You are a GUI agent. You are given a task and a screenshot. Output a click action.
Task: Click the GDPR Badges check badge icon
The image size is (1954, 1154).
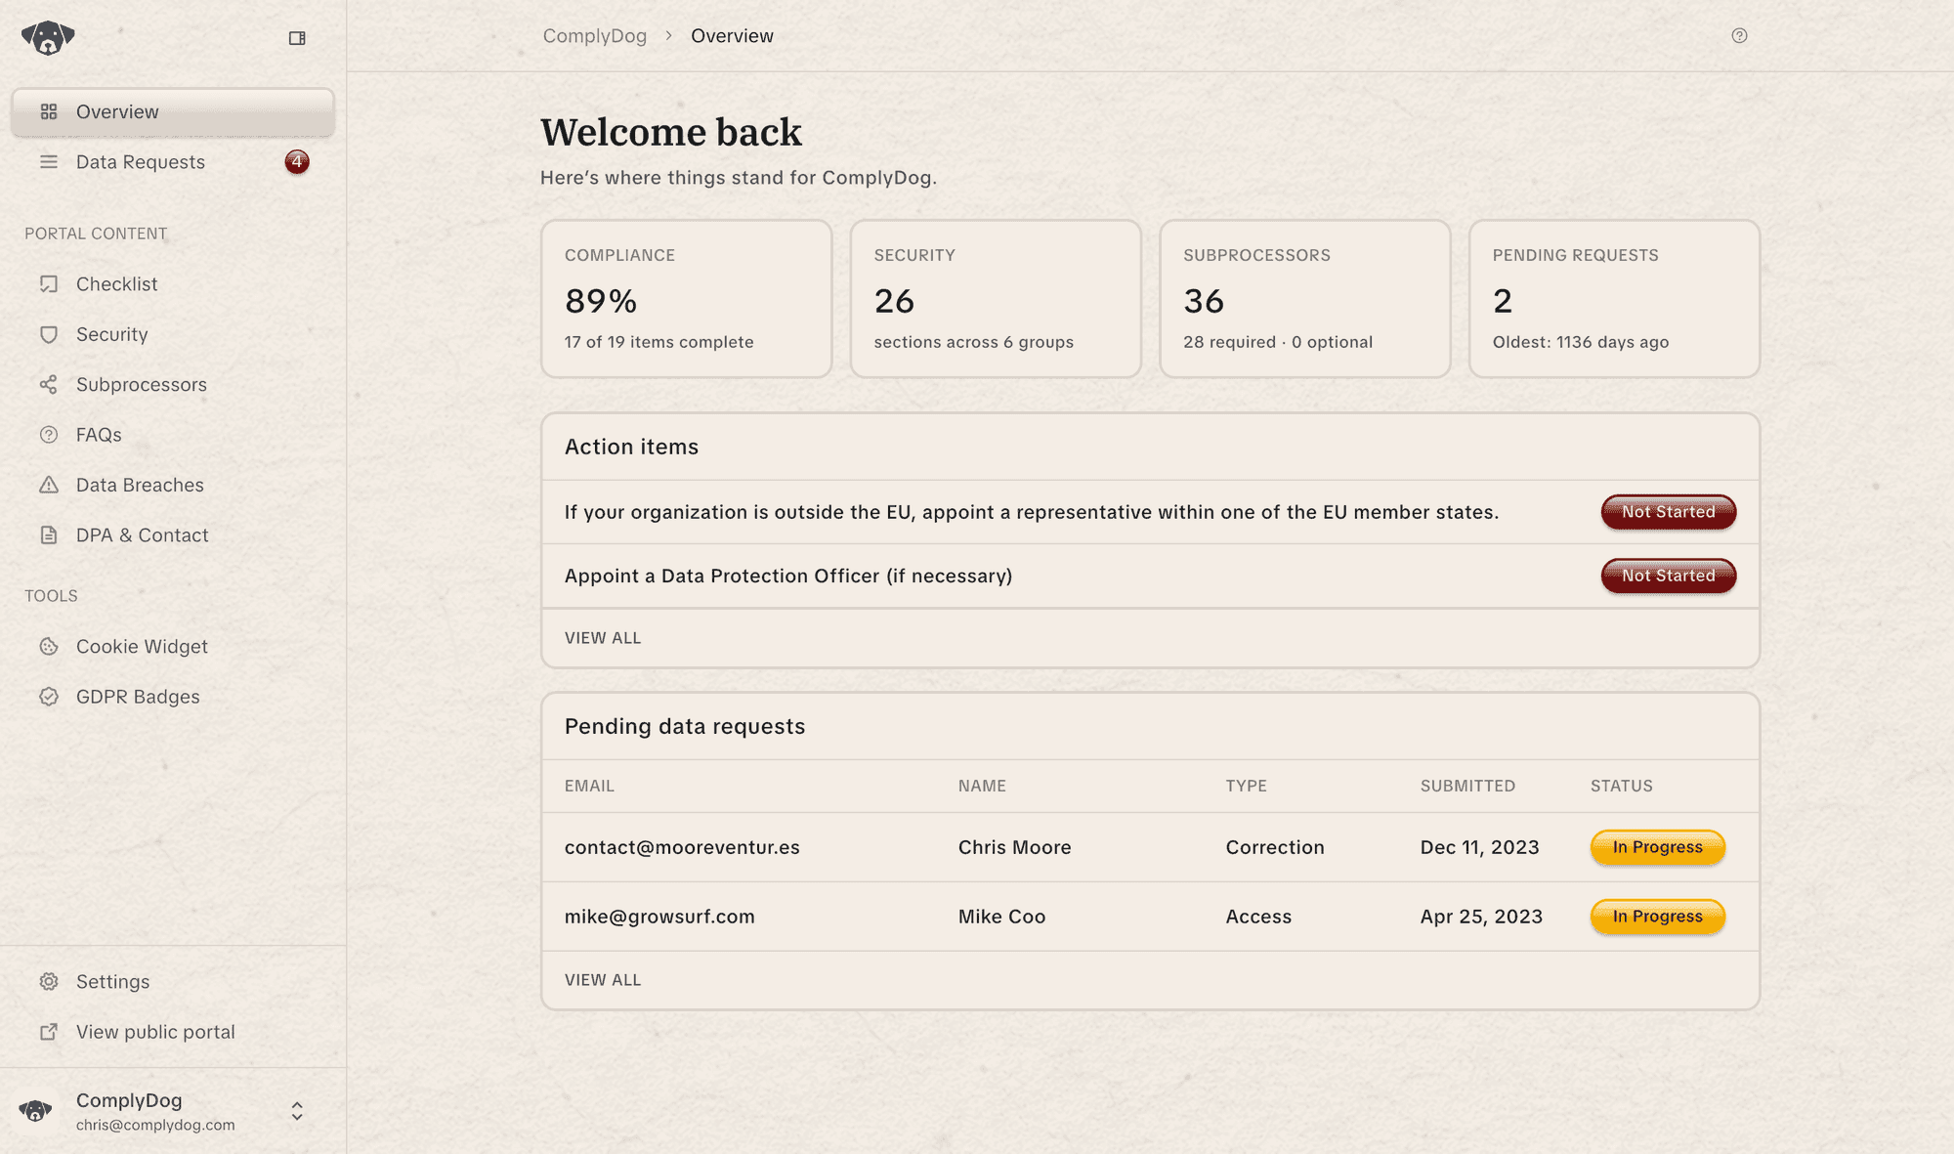coord(49,697)
